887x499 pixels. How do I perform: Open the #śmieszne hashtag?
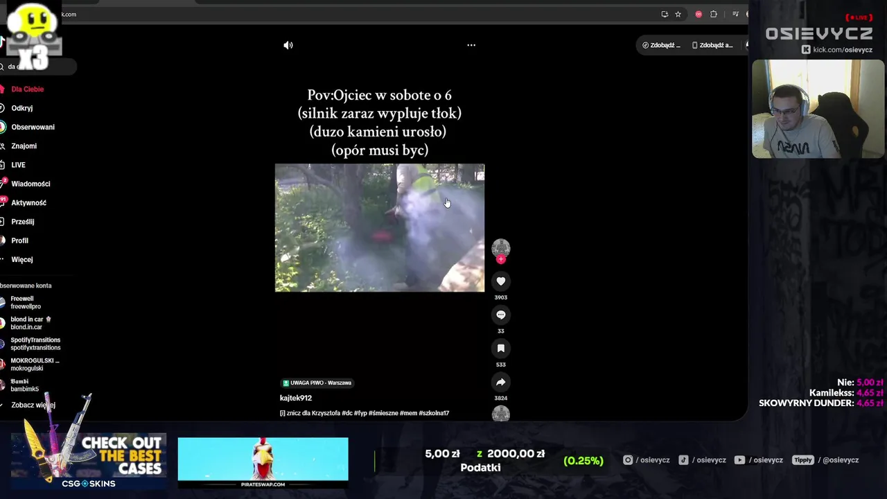(x=383, y=413)
